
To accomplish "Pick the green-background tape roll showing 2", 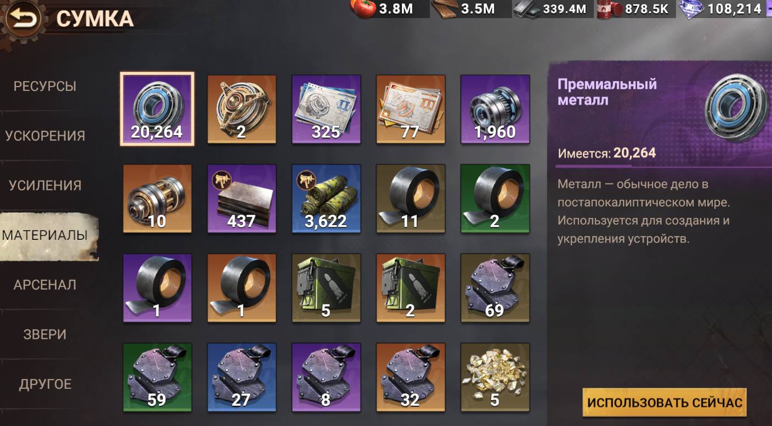I will 495,198.
